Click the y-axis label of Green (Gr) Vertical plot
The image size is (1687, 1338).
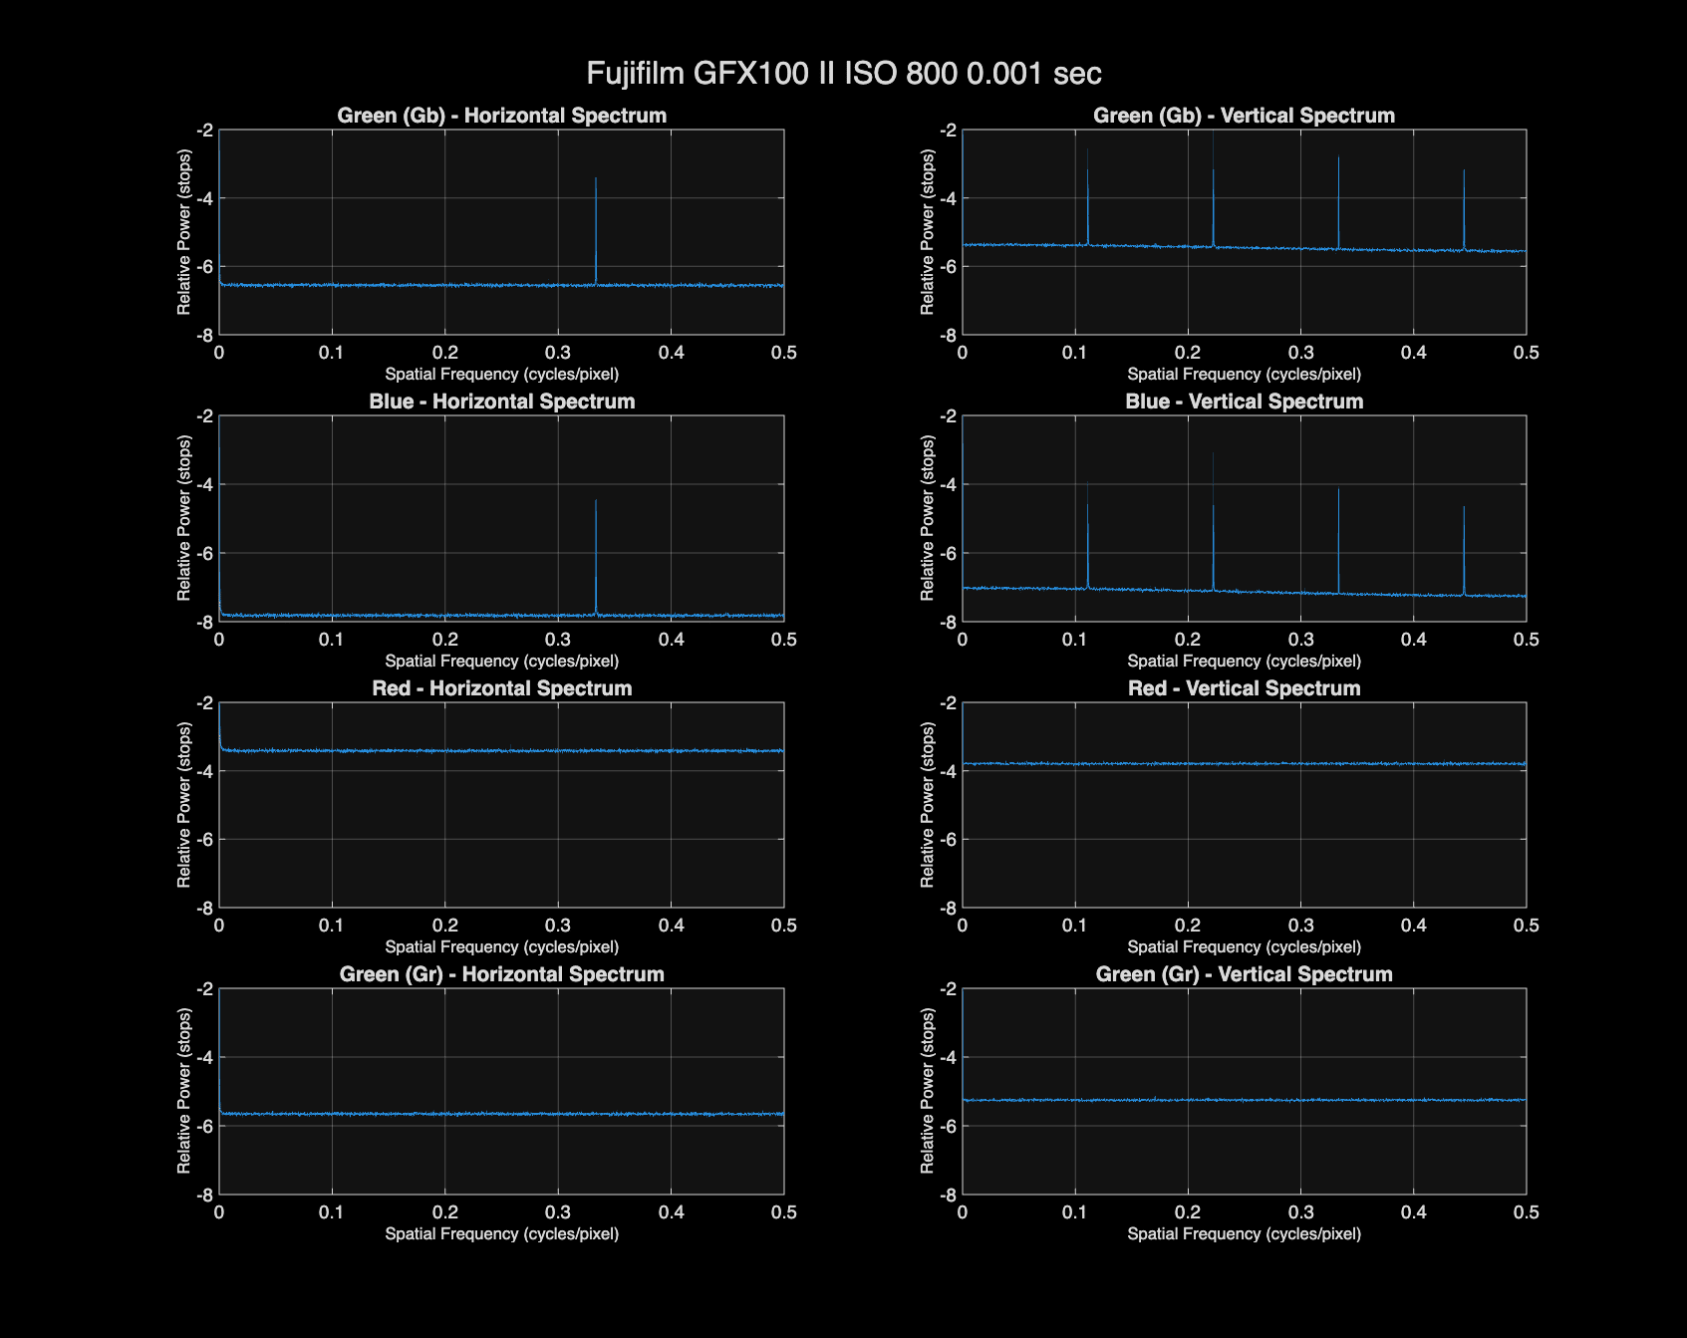pos(927,1091)
